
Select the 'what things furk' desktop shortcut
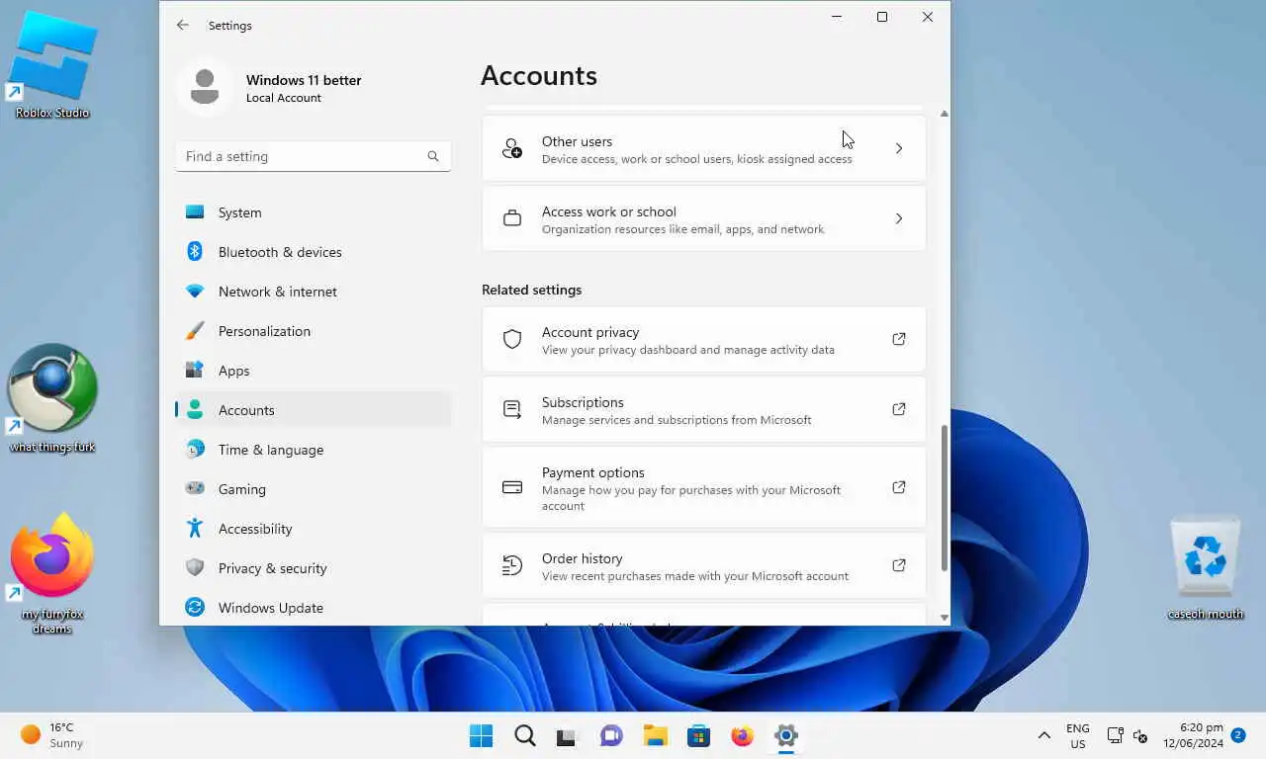point(52,398)
